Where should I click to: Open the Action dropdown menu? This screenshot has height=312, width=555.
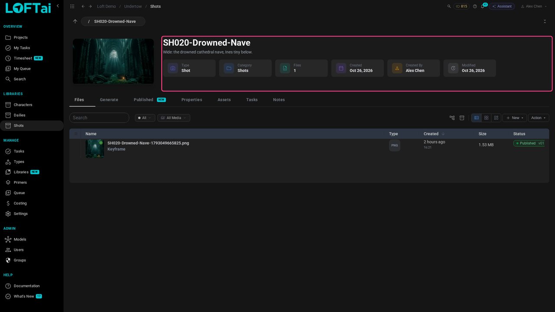(539, 118)
